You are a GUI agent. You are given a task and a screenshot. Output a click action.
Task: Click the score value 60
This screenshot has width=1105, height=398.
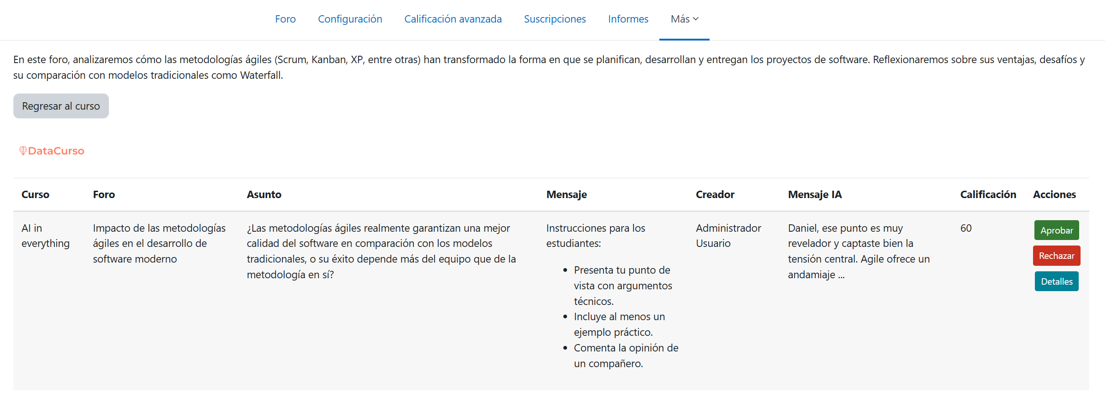point(966,228)
